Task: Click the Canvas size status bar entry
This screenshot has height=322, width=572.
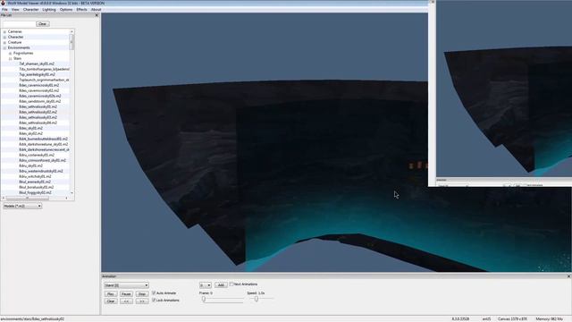Action: 512,319
